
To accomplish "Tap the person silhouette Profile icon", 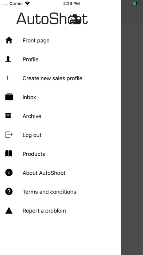I will [8, 59].
